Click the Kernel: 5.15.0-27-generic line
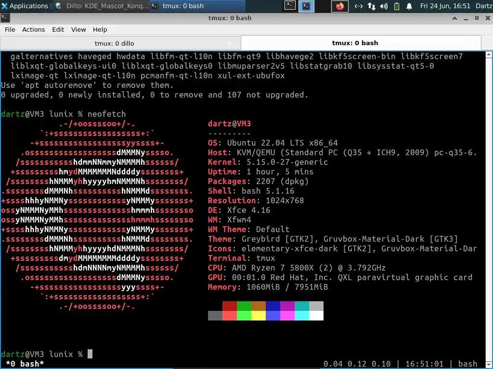Image resolution: width=493 pixels, height=369 pixels. coord(268,162)
